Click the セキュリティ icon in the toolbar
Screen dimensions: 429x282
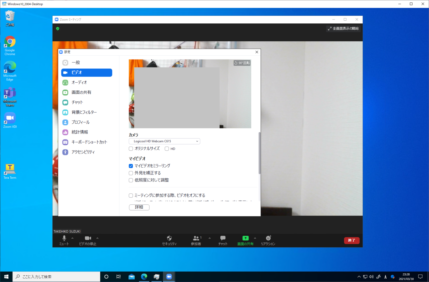169,240
